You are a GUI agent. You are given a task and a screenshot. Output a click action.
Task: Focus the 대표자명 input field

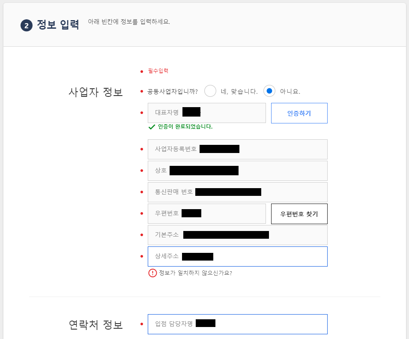point(206,113)
